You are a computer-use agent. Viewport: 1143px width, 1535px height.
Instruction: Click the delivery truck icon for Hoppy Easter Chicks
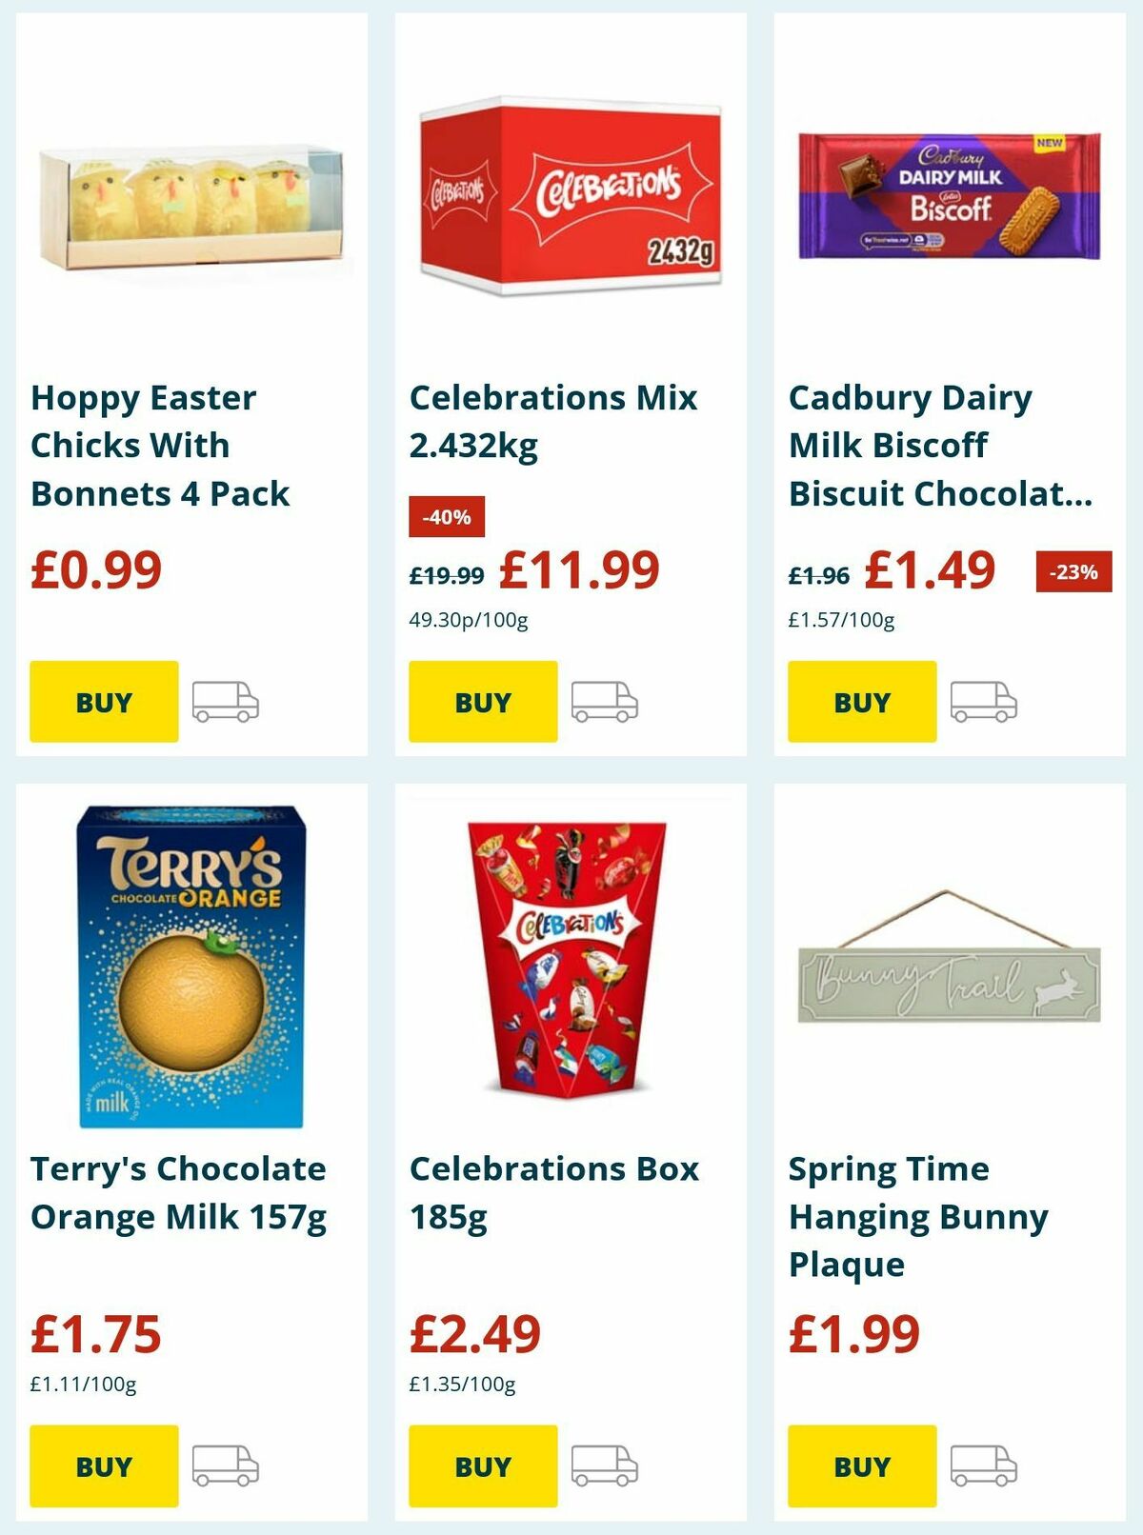pos(227,704)
